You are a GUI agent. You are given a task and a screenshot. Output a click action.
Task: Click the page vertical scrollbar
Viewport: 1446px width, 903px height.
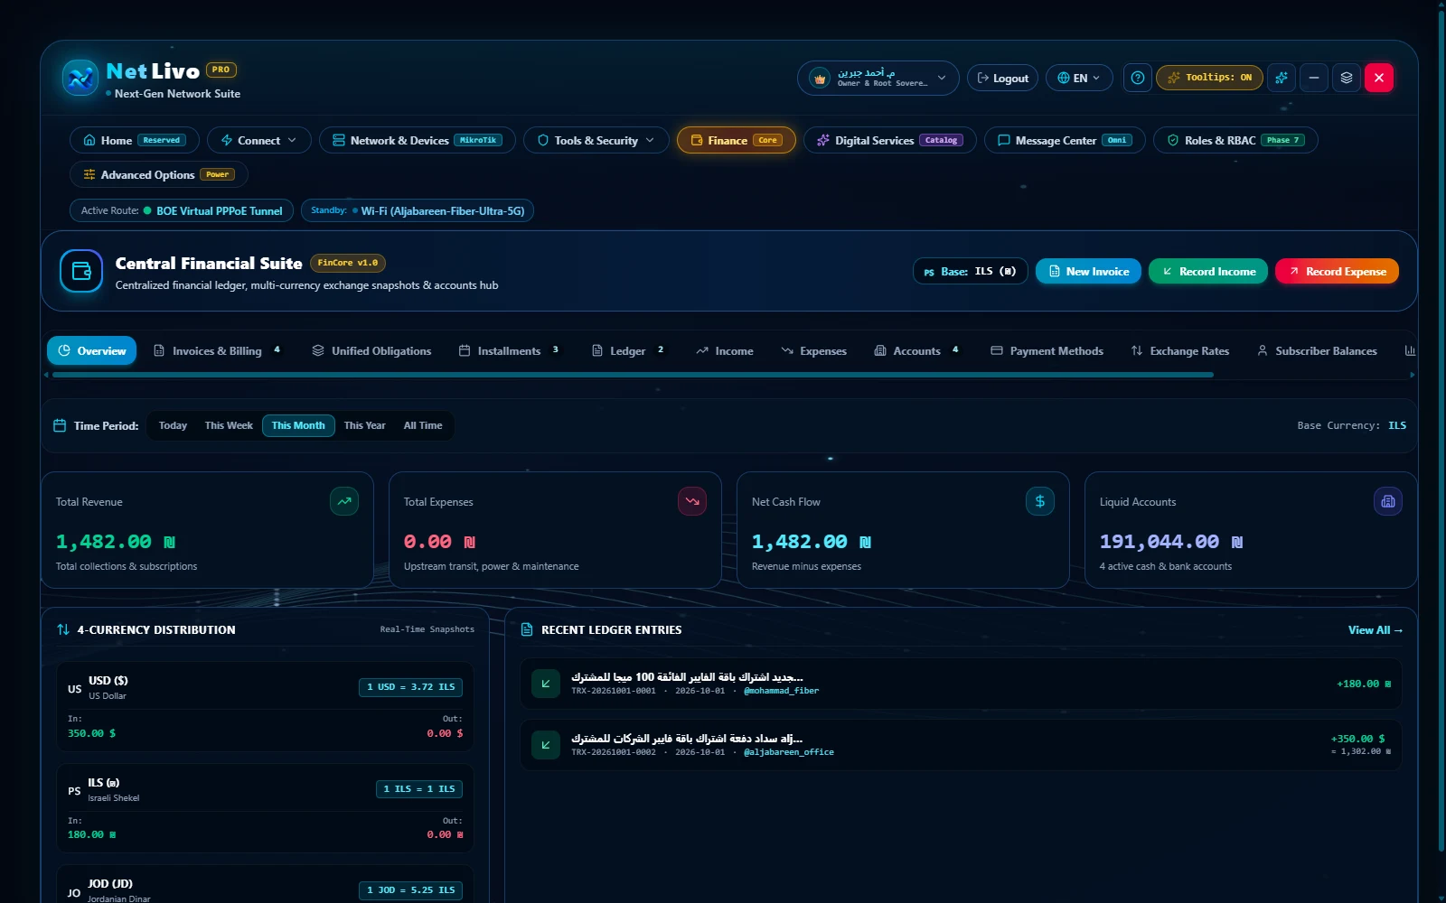1441,430
